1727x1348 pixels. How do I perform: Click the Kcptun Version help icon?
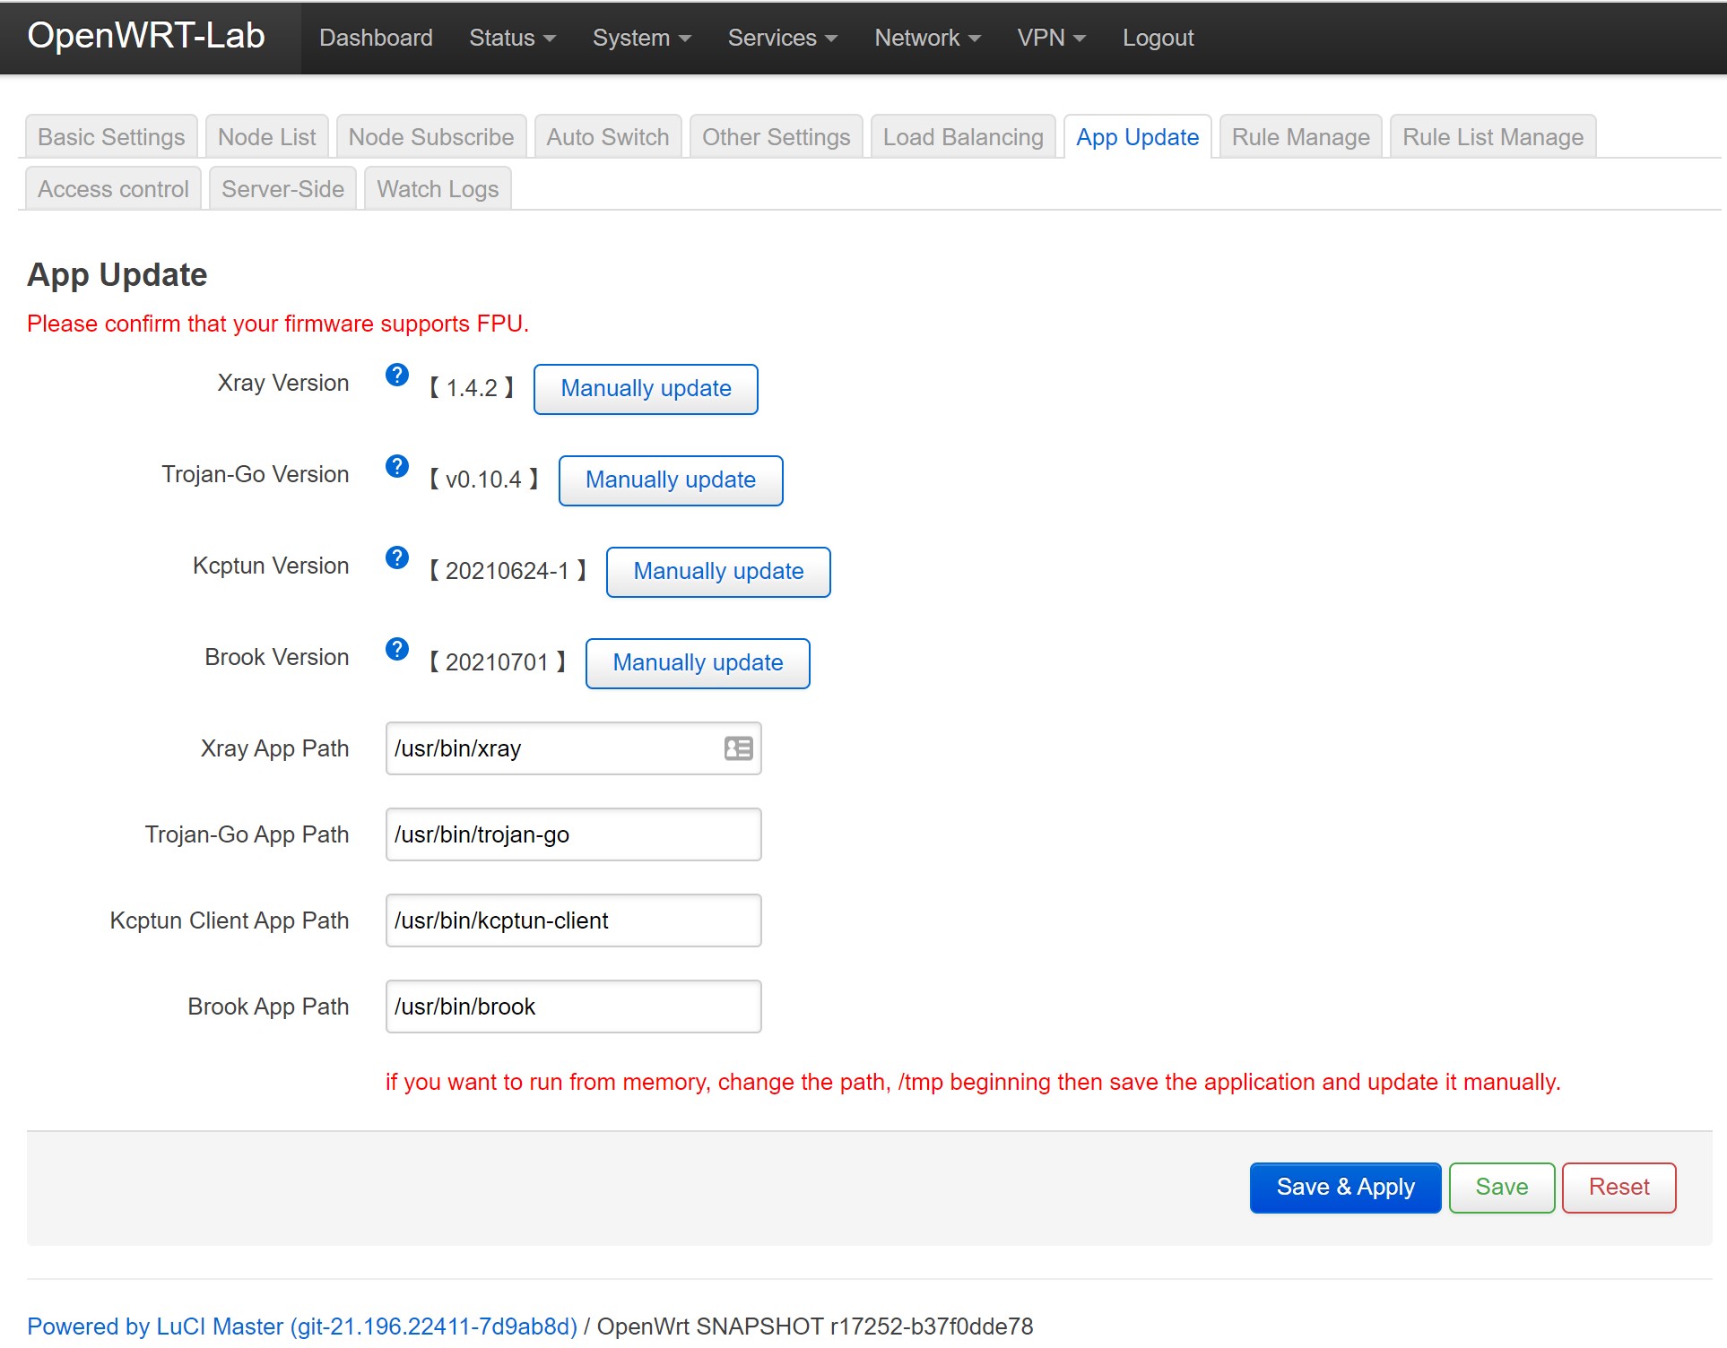click(x=396, y=557)
